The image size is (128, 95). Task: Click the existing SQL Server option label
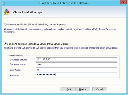[x=38, y=44]
